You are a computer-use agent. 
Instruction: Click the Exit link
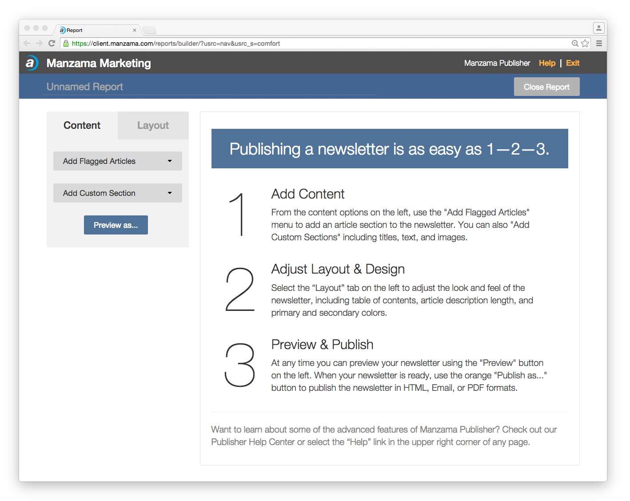click(573, 63)
